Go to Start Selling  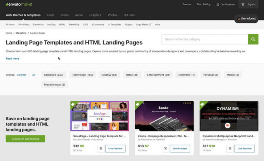point(203,4)
